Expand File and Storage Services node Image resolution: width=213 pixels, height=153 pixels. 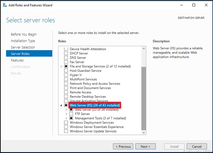(x=62, y=66)
